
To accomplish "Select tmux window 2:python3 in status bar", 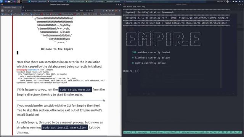I will coord(171,132).
